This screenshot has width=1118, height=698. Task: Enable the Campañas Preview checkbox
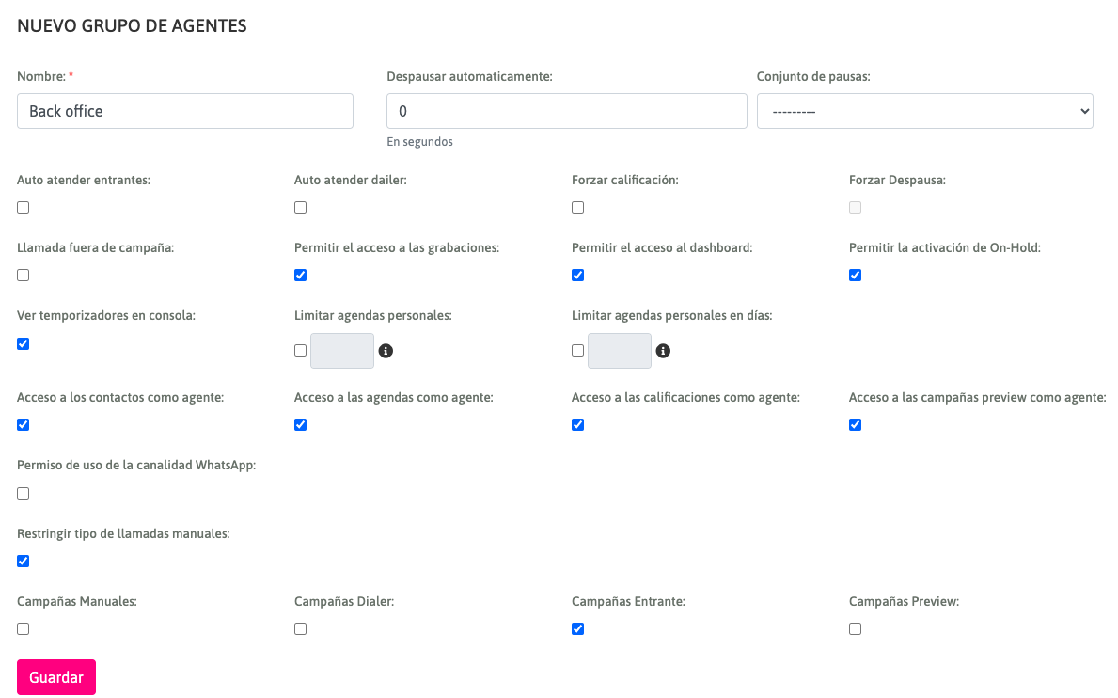coord(856,629)
